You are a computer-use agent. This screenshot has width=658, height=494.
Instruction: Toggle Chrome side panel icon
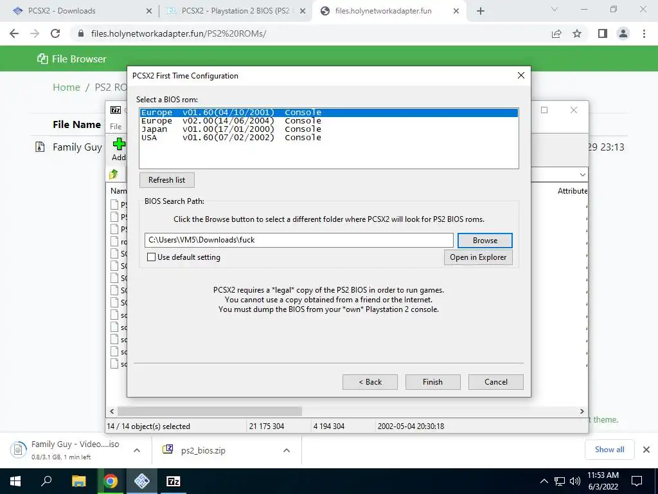603,33
